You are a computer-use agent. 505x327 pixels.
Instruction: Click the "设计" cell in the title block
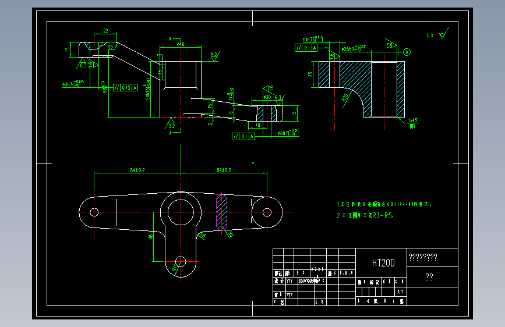point(279,280)
